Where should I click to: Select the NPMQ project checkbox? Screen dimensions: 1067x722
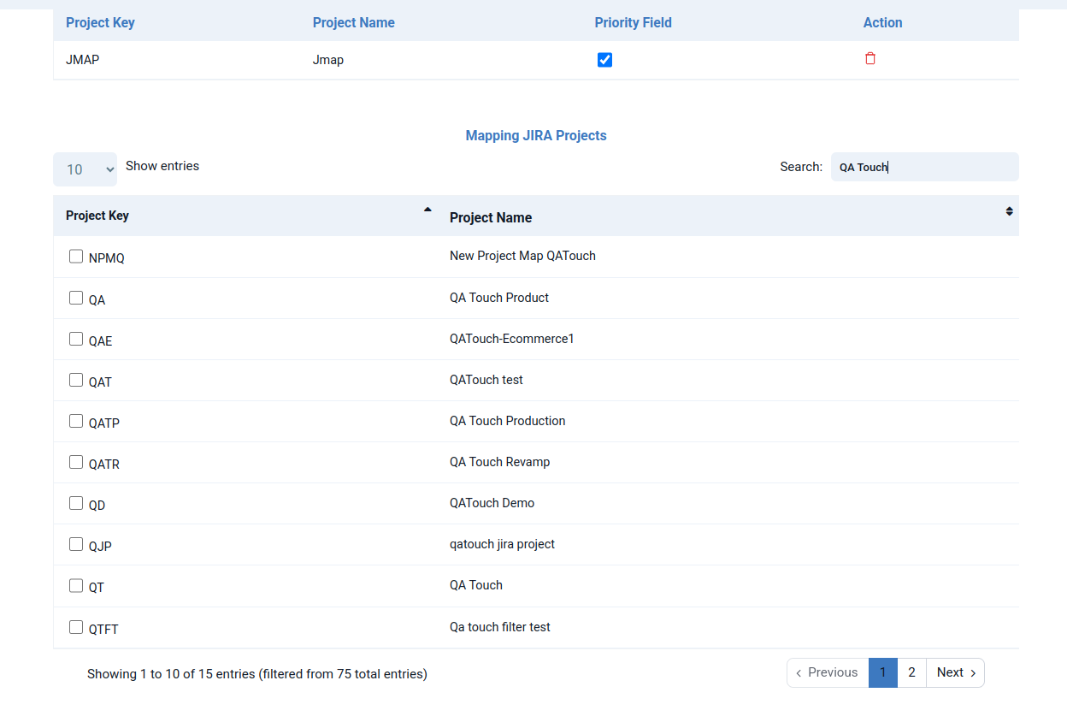point(76,257)
